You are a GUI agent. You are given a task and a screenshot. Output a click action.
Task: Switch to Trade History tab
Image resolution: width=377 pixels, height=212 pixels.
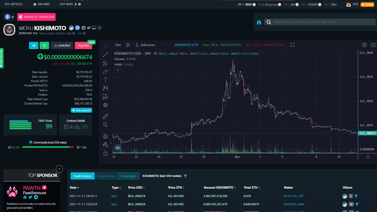(x=82, y=176)
